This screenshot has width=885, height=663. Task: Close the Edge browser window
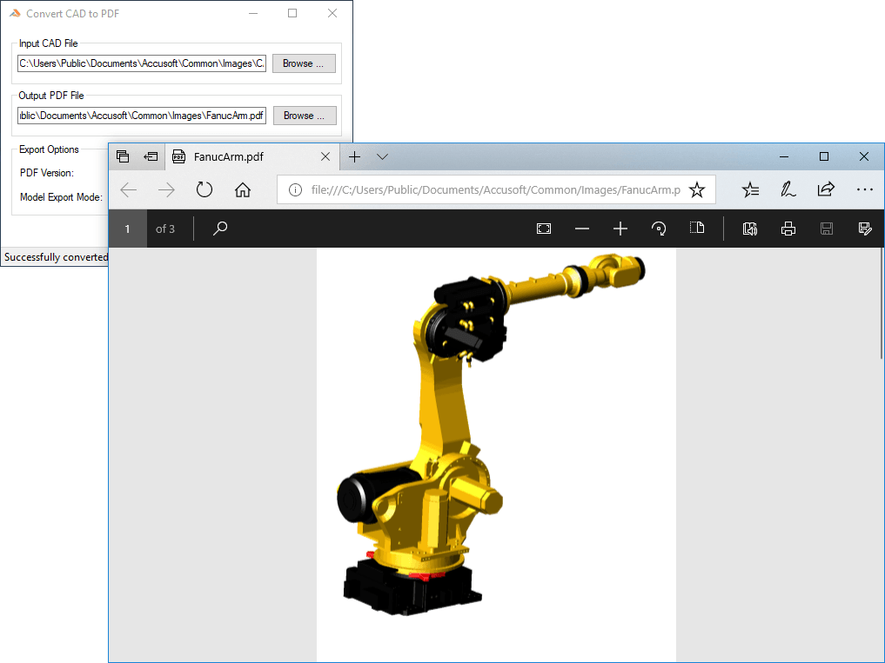(864, 156)
